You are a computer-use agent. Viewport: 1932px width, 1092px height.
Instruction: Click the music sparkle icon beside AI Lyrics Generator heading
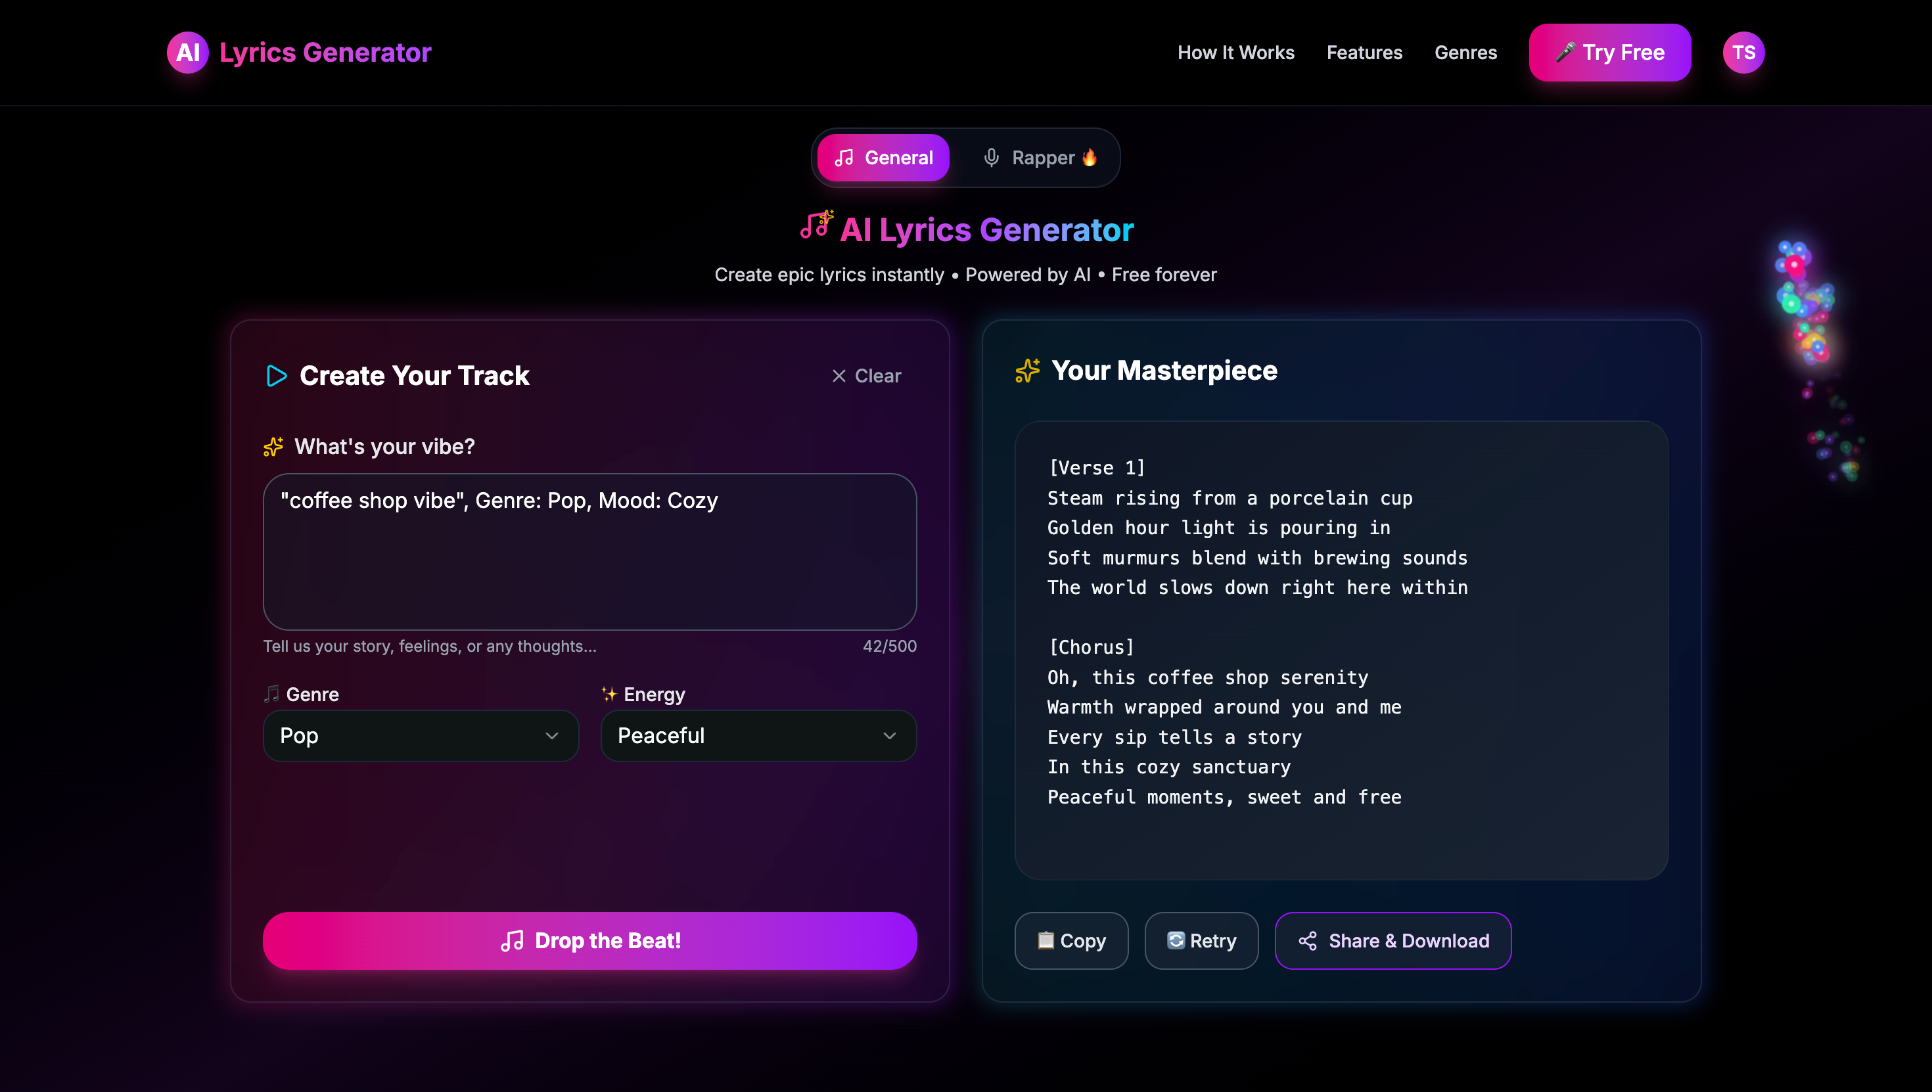[817, 226]
